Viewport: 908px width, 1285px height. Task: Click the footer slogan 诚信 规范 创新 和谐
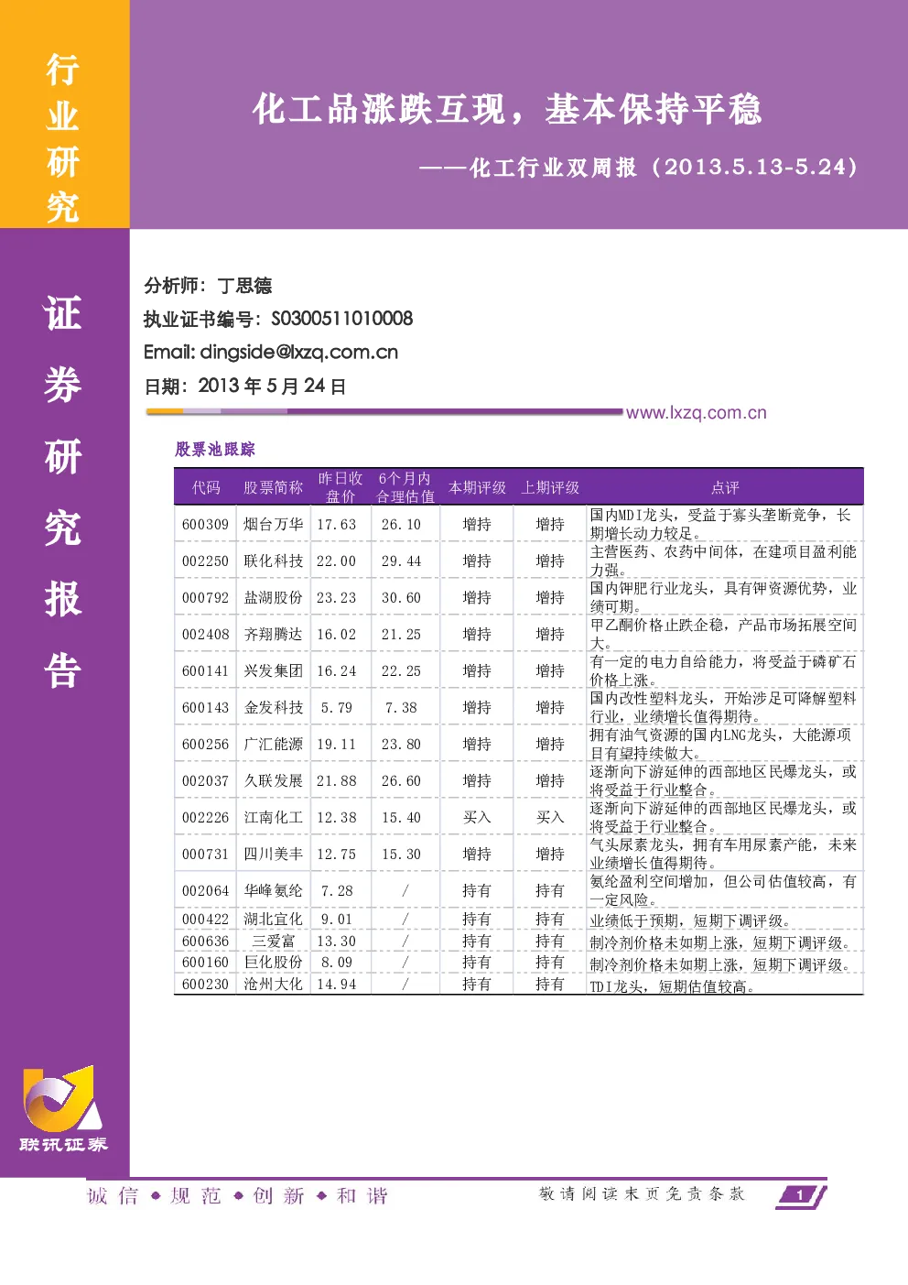click(237, 1196)
